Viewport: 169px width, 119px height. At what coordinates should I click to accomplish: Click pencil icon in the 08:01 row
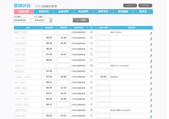click(x=151, y=95)
